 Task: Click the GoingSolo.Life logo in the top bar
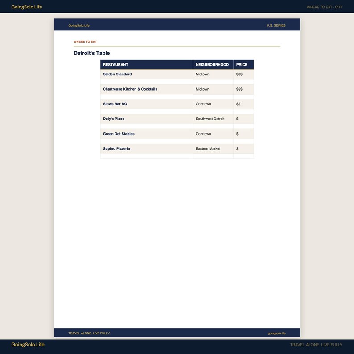27,7
